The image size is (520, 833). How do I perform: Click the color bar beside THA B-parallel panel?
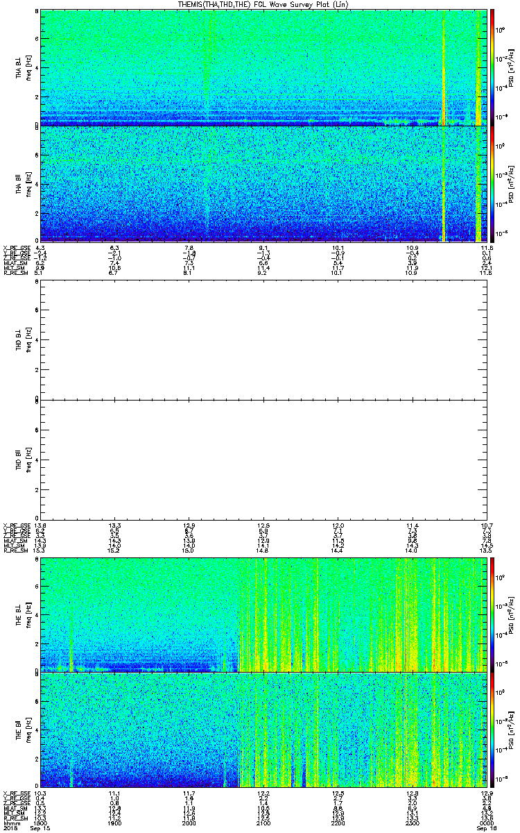coord(492,183)
